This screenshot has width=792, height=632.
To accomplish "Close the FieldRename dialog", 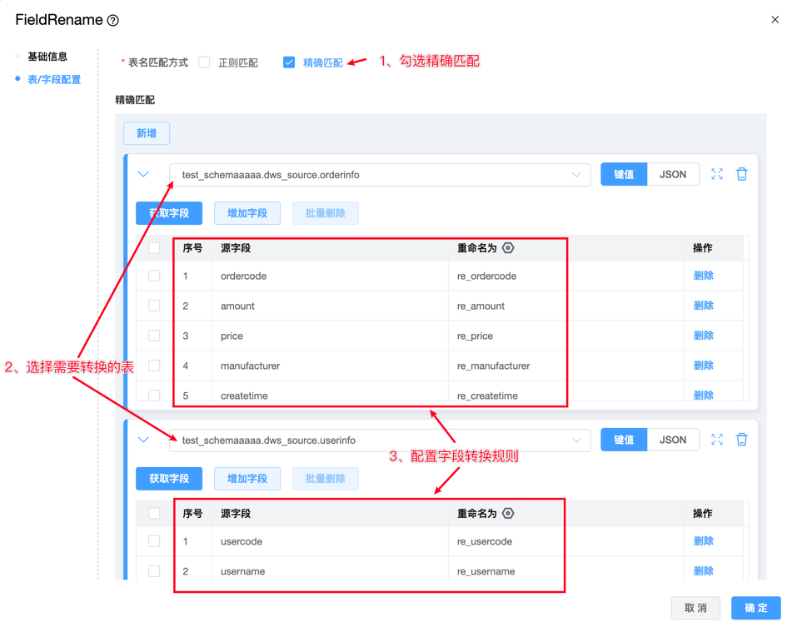I will pos(775,20).
